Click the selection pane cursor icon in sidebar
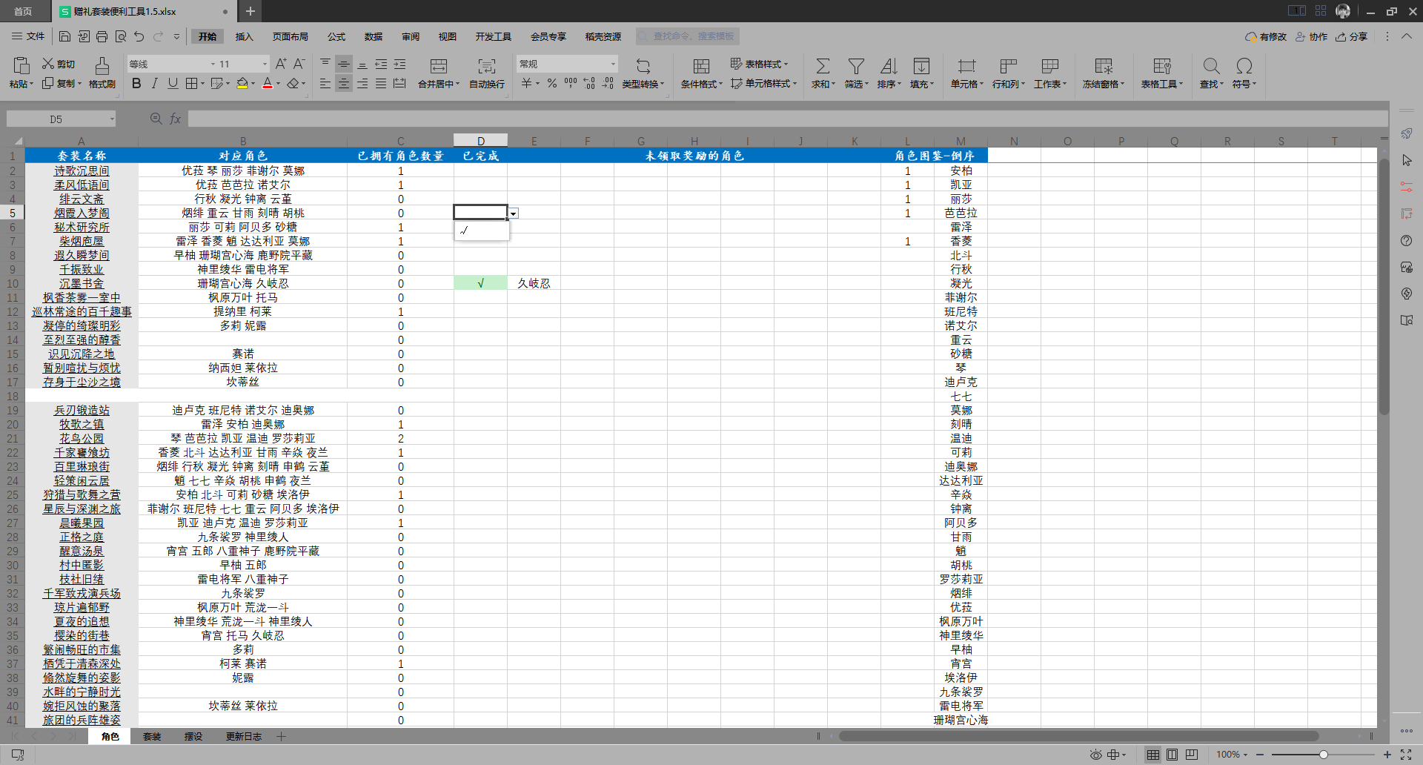Screen dimensions: 1423x765 tap(1407, 160)
